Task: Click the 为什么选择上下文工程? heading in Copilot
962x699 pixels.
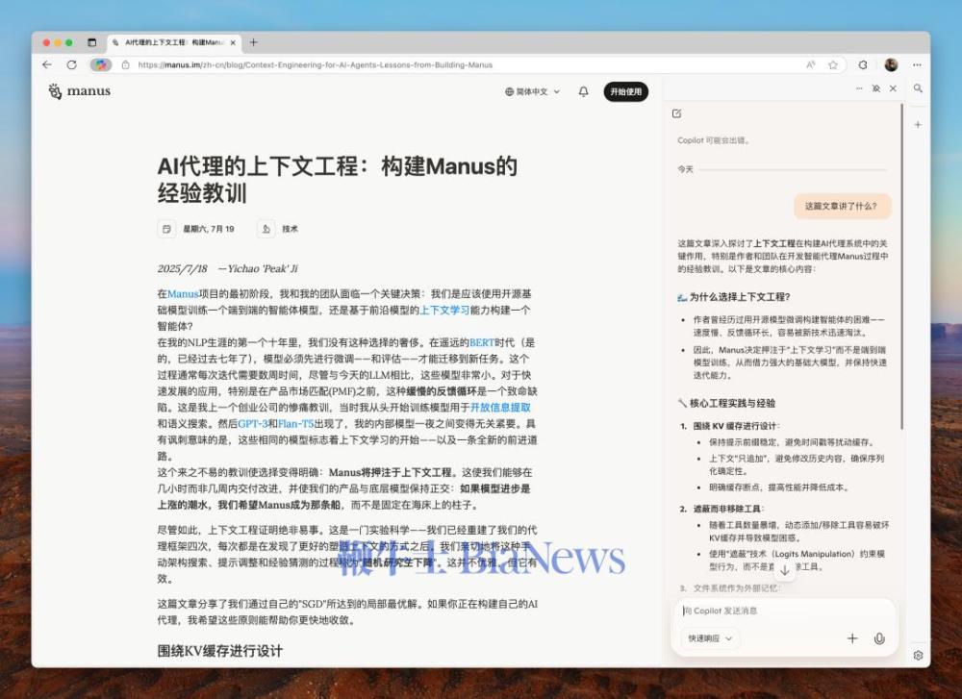Action: (739, 297)
